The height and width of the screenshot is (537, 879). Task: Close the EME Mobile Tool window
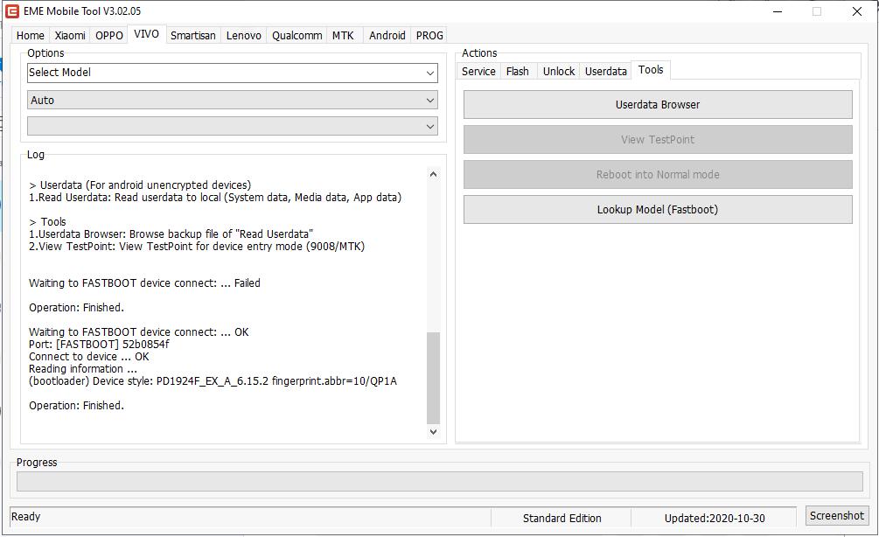pyautogui.click(x=857, y=11)
